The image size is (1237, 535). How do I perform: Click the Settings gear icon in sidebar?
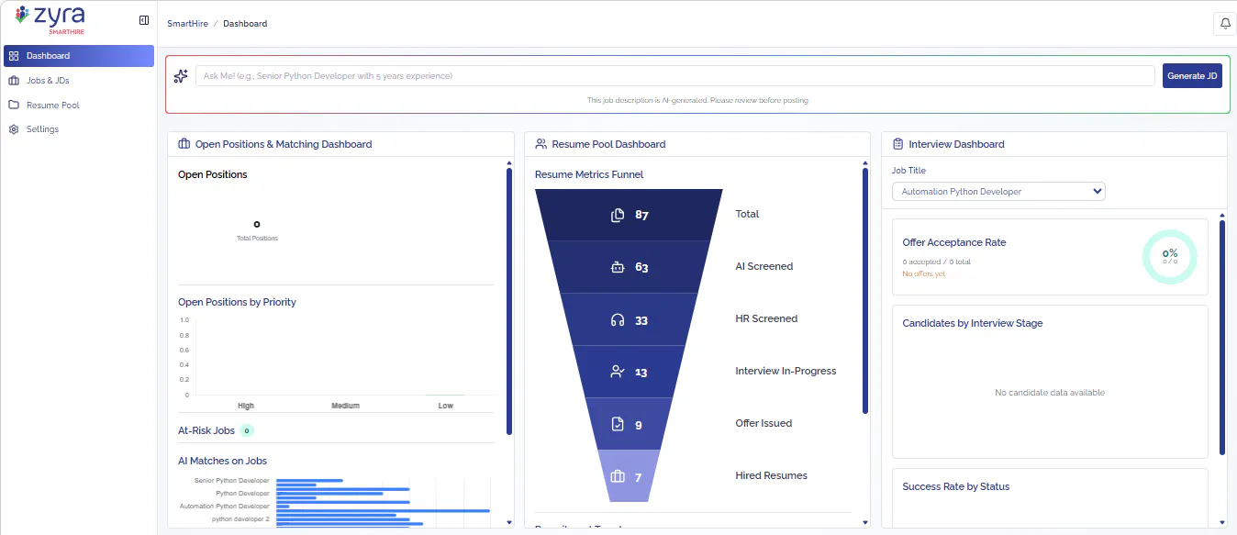point(14,129)
